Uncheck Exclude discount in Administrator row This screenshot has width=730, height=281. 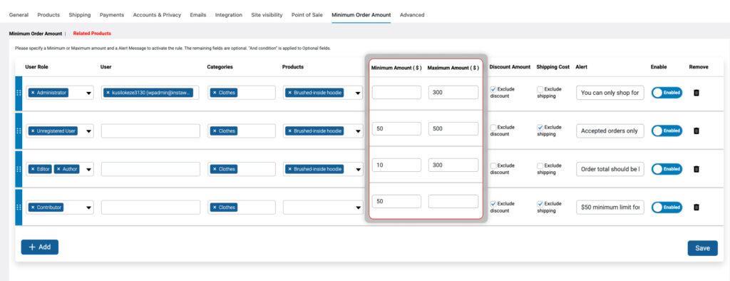(493, 89)
